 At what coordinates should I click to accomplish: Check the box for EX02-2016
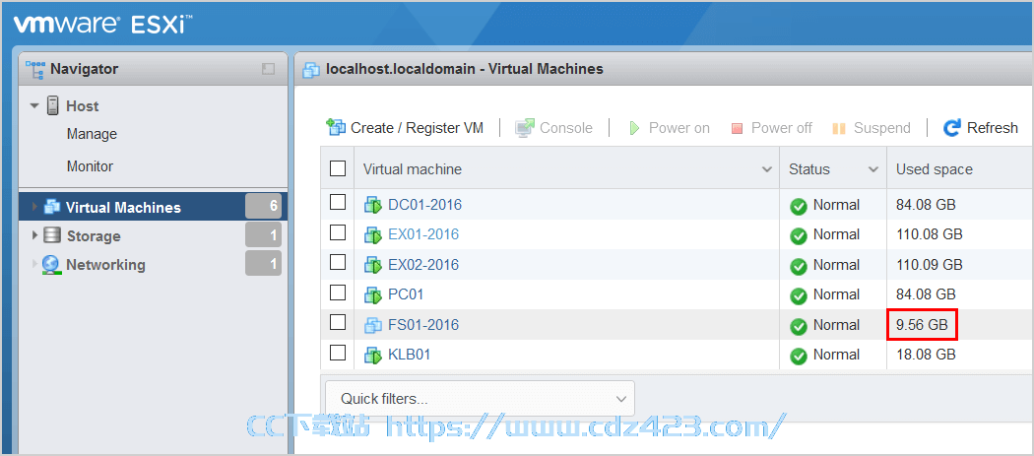tap(338, 262)
